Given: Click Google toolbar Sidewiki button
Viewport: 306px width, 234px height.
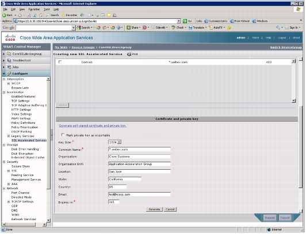Looking at the screenshot, I should pyautogui.click(x=159, y=28).
